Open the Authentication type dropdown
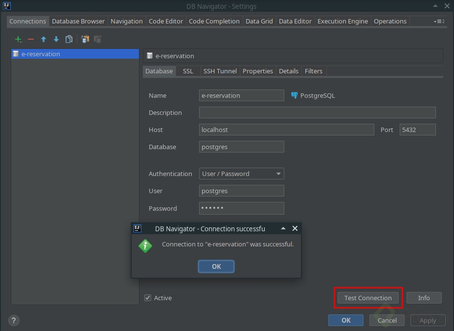Viewport: 454px width, 331px height. pos(242,174)
